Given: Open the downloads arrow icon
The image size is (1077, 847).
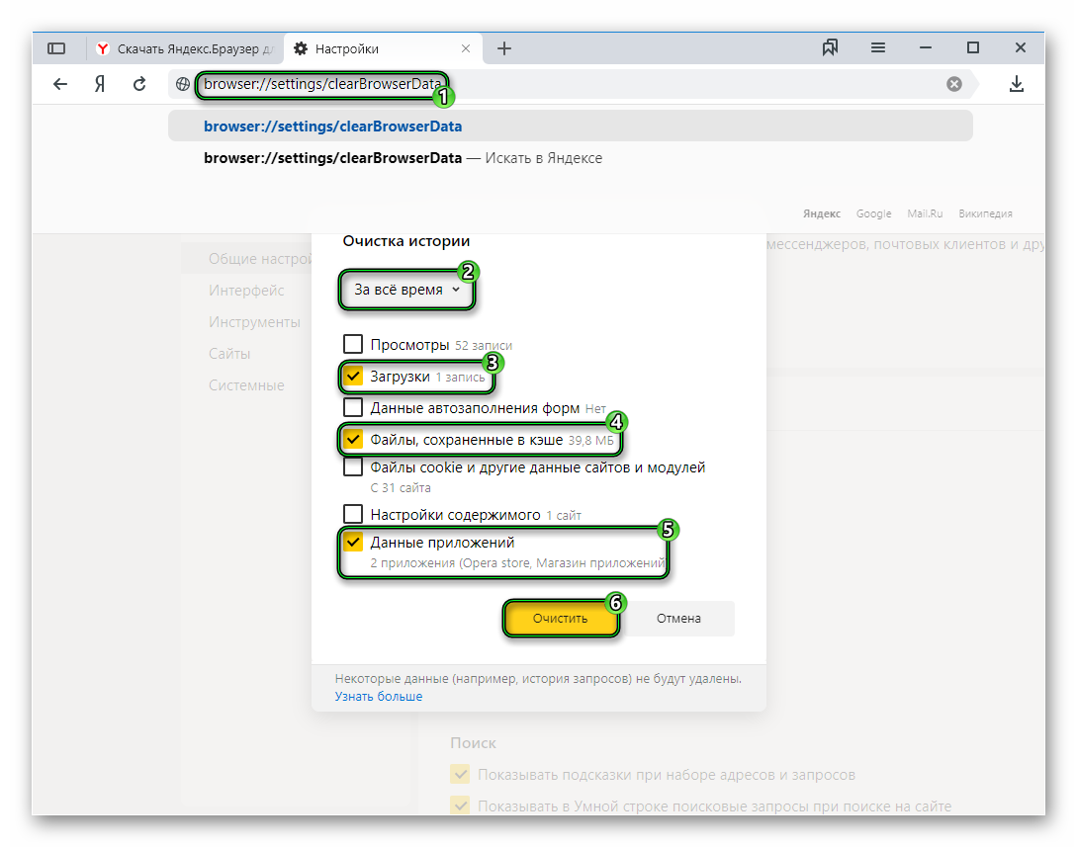Looking at the screenshot, I should [1016, 85].
